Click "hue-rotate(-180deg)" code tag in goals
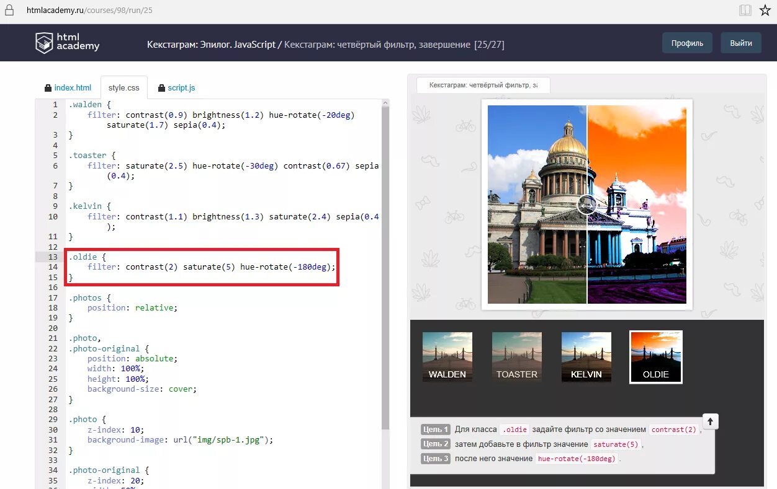 pyautogui.click(x=577, y=459)
